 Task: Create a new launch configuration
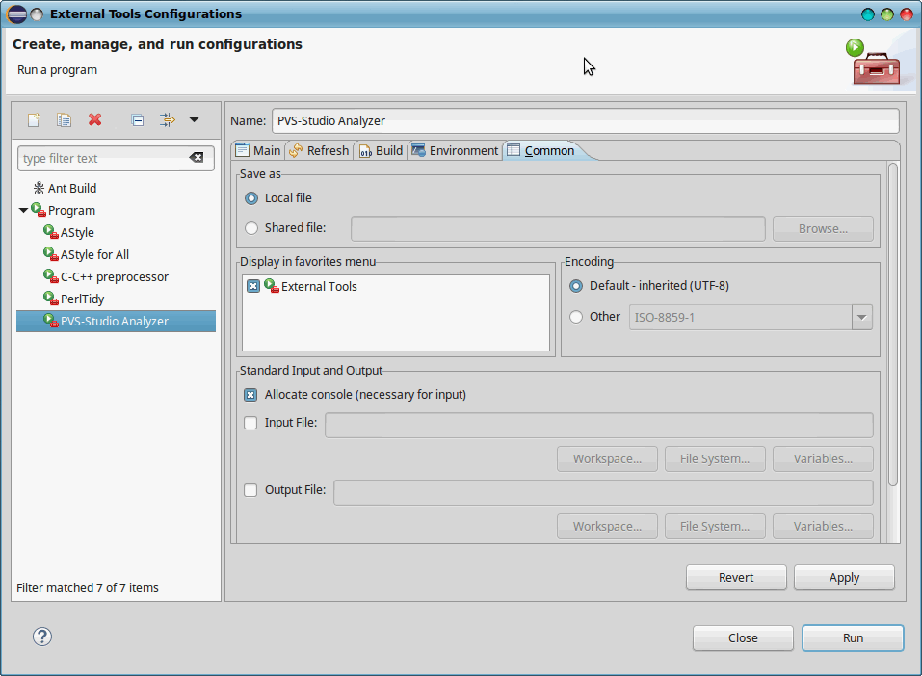[34, 120]
